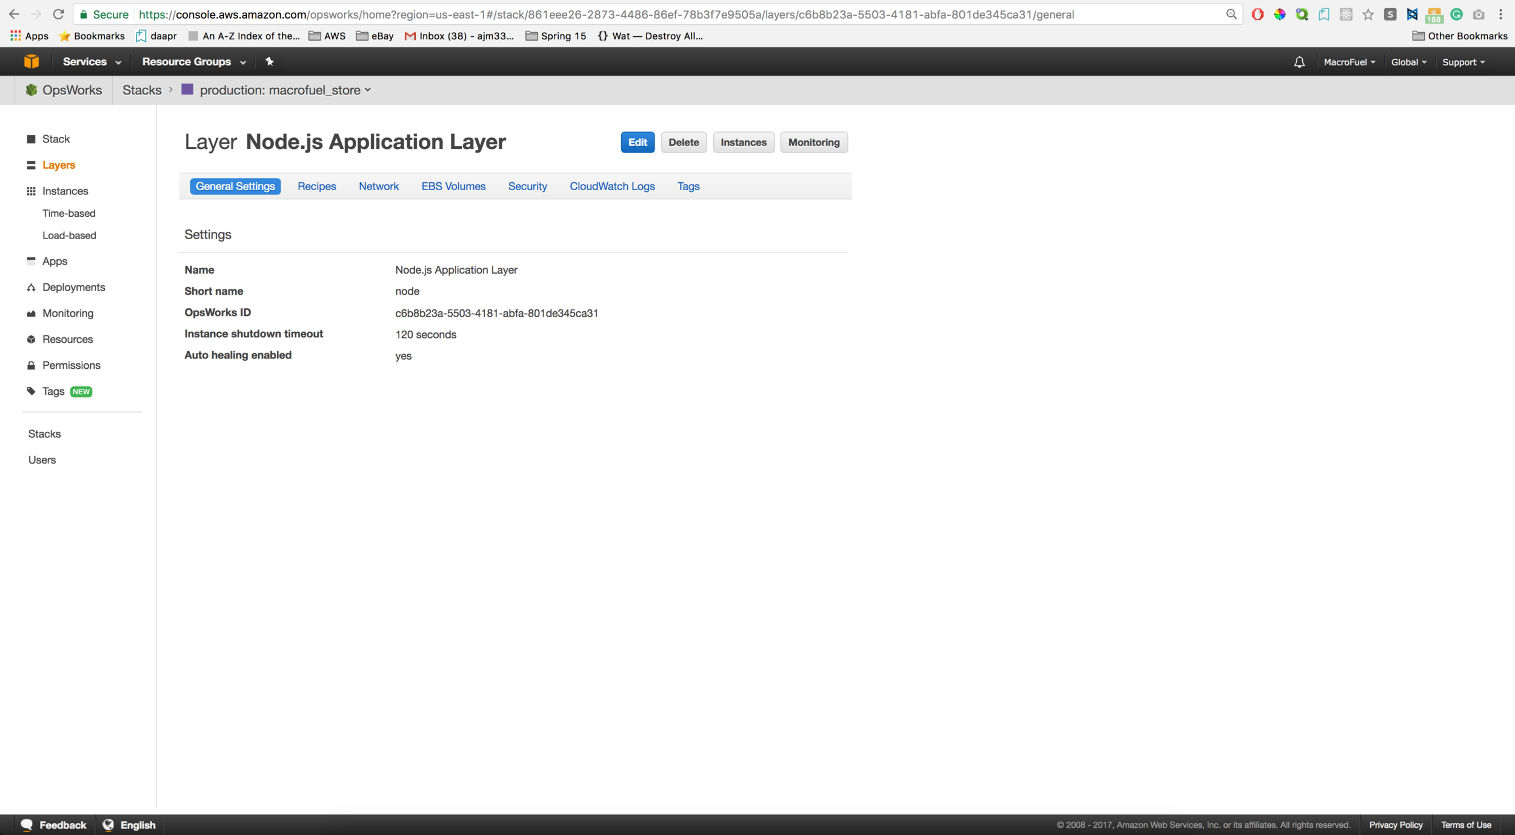Viewport: 1515px width, 835px height.
Task: Click the browser back arrow
Action: point(14,14)
